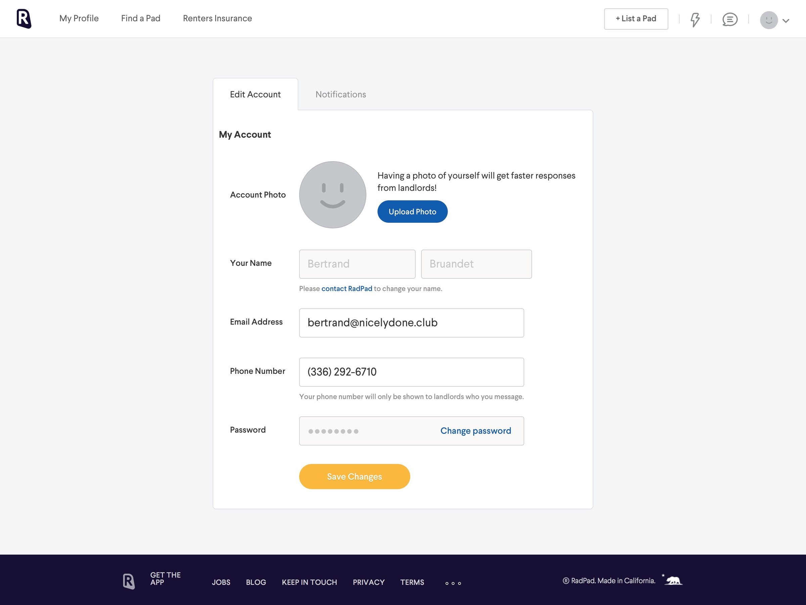Click the List a Pad button
Screen dimensions: 806x605
636,19
